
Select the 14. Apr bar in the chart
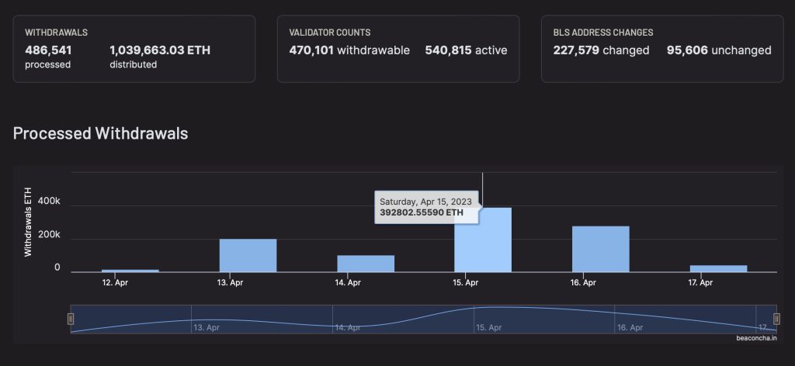coord(366,264)
